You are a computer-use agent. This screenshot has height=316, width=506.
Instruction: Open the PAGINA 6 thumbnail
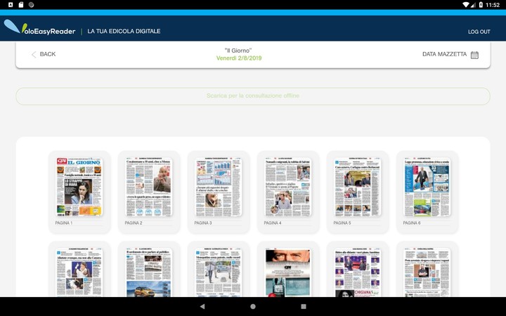click(427, 187)
